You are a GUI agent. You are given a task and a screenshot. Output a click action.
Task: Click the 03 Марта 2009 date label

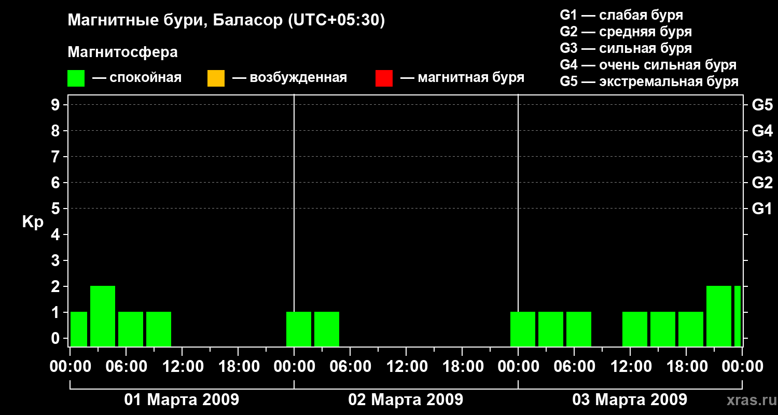tap(630, 400)
